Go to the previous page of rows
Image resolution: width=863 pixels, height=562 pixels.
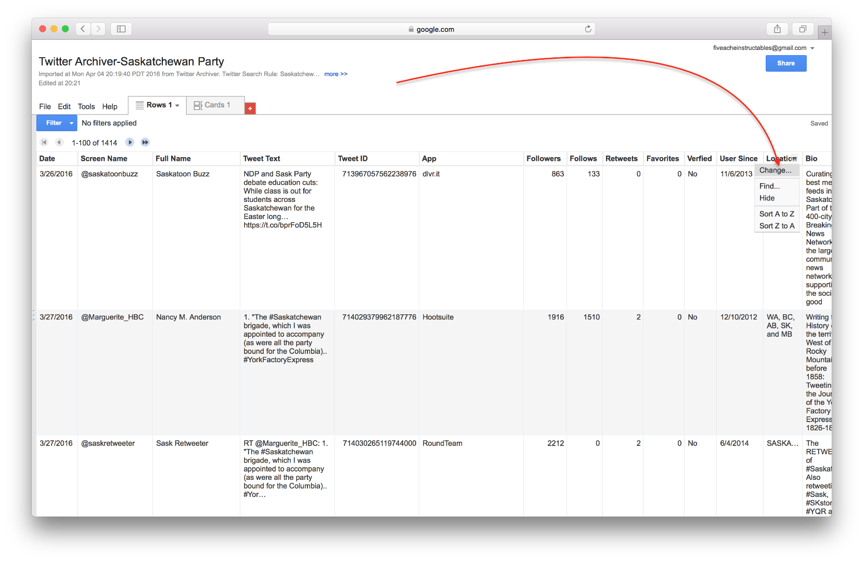coord(59,142)
